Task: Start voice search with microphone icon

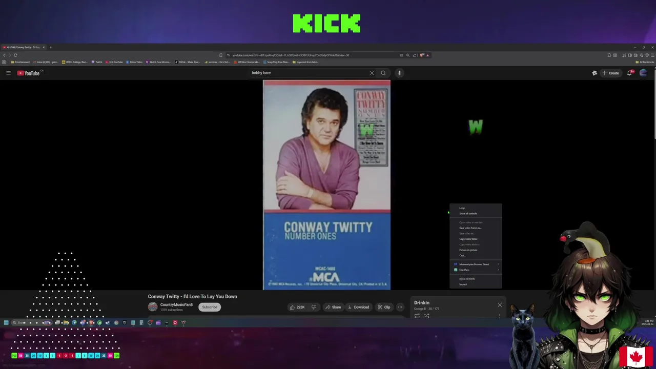Action: (x=399, y=73)
